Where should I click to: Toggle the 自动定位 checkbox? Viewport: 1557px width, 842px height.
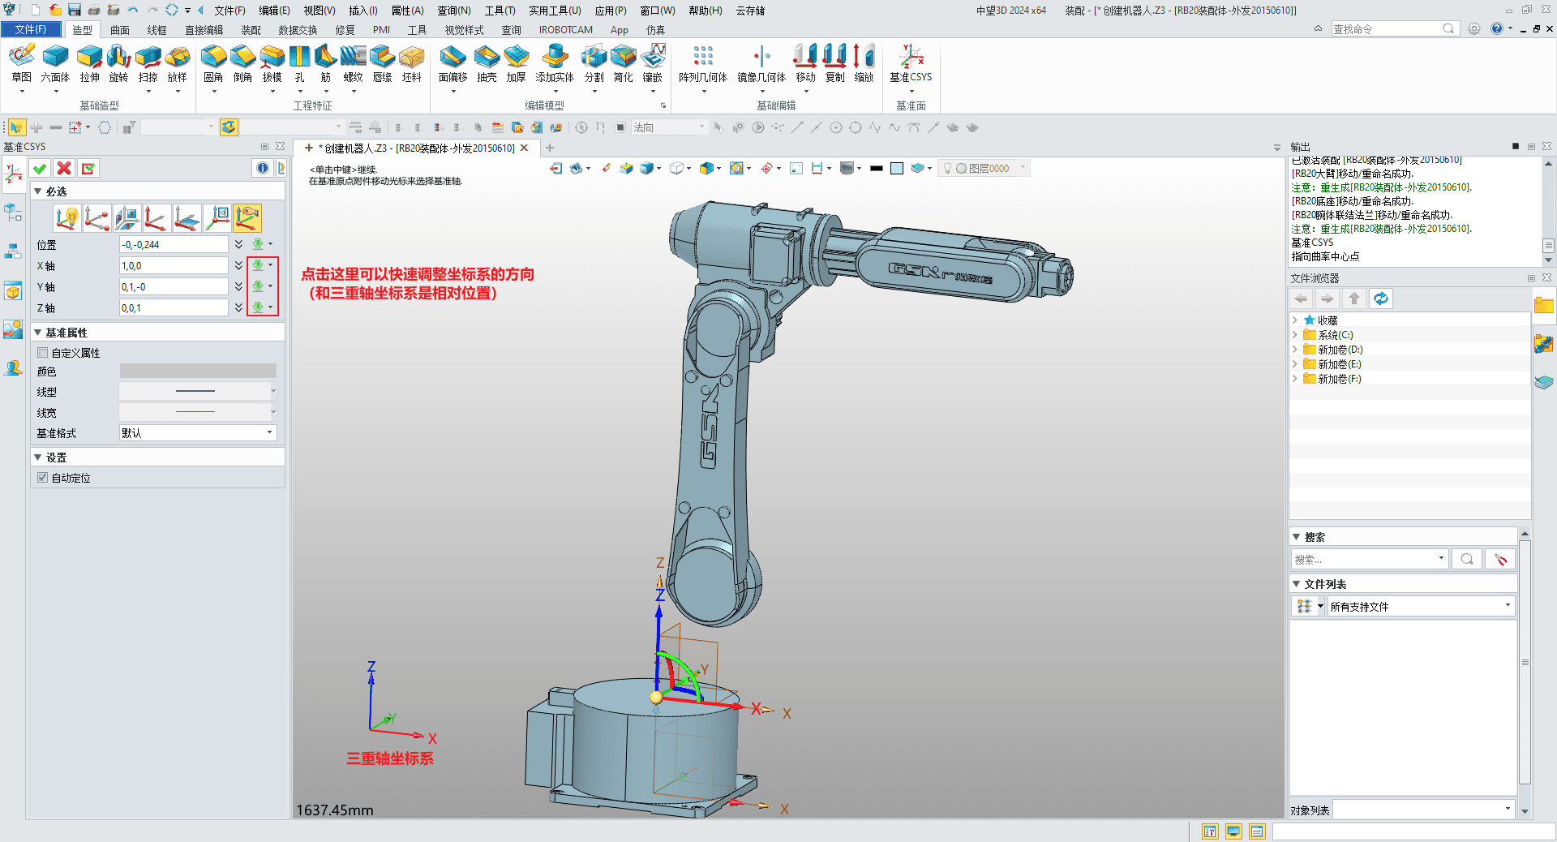(43, 478)
